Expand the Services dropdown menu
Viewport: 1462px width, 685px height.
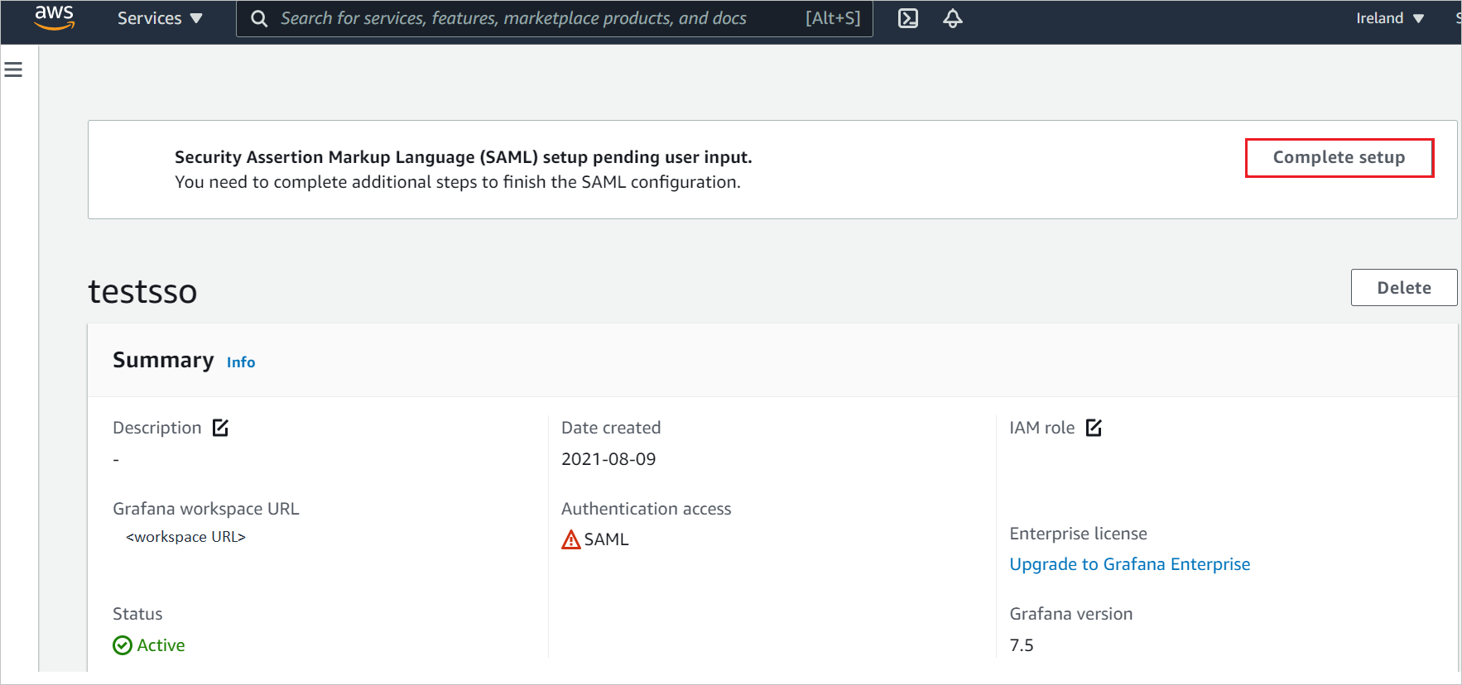tap(160, 18)
